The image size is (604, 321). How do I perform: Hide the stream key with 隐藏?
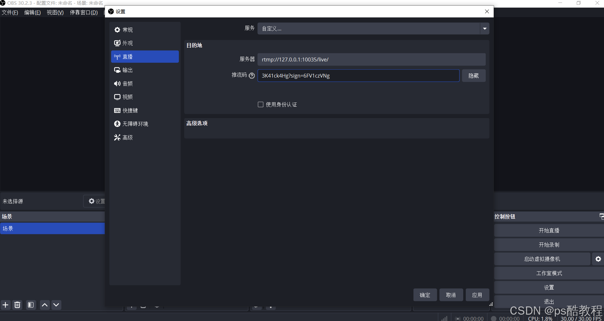(x=474, y=76)
